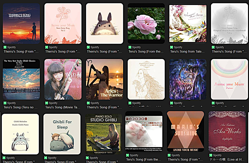The image size is (249, 163).
Task: Open the テルーの唄 (Live at H... title link
Action: pos(227,160)
